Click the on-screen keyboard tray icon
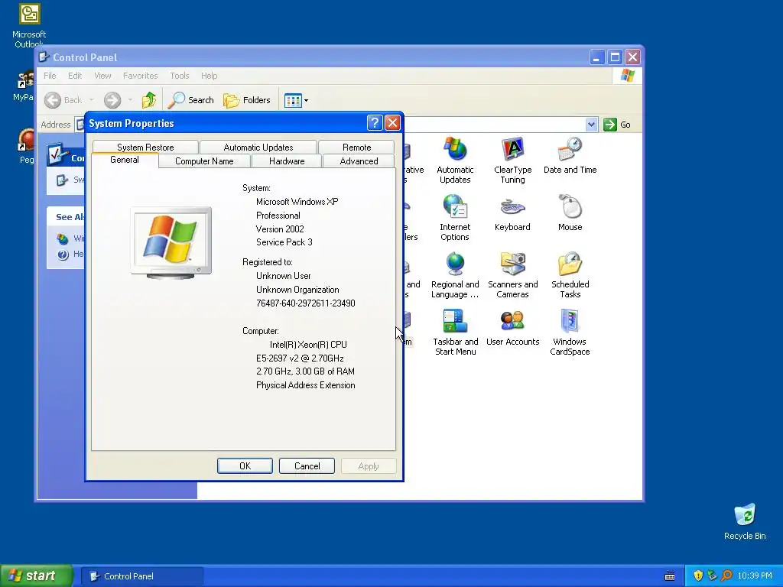The height and width of the screenshot is (587, 783). pyautogui.click(x=670, y=576)
